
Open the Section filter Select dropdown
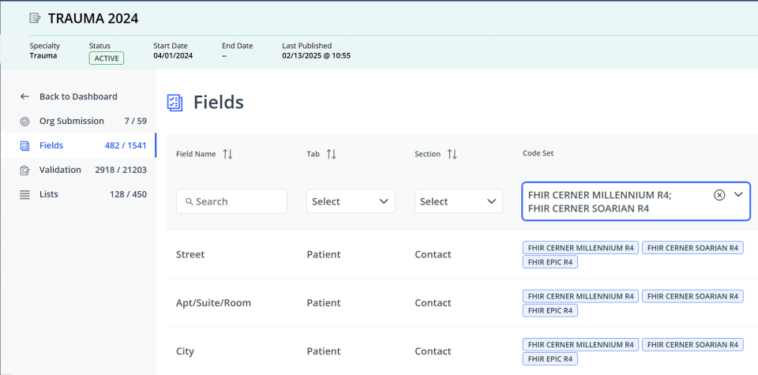pyautogui.click(x=458, y=201)
